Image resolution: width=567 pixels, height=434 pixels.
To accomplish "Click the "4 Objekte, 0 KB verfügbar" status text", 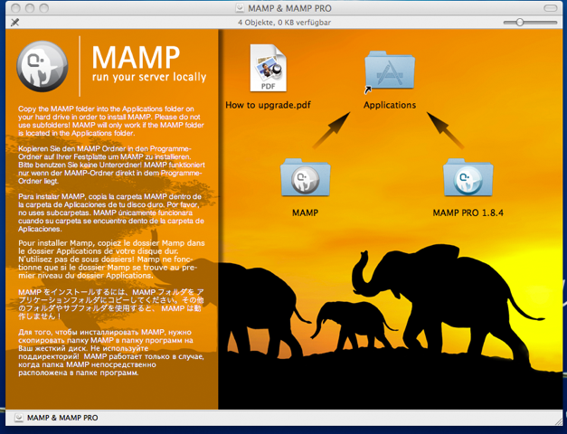I will [284, 23].
